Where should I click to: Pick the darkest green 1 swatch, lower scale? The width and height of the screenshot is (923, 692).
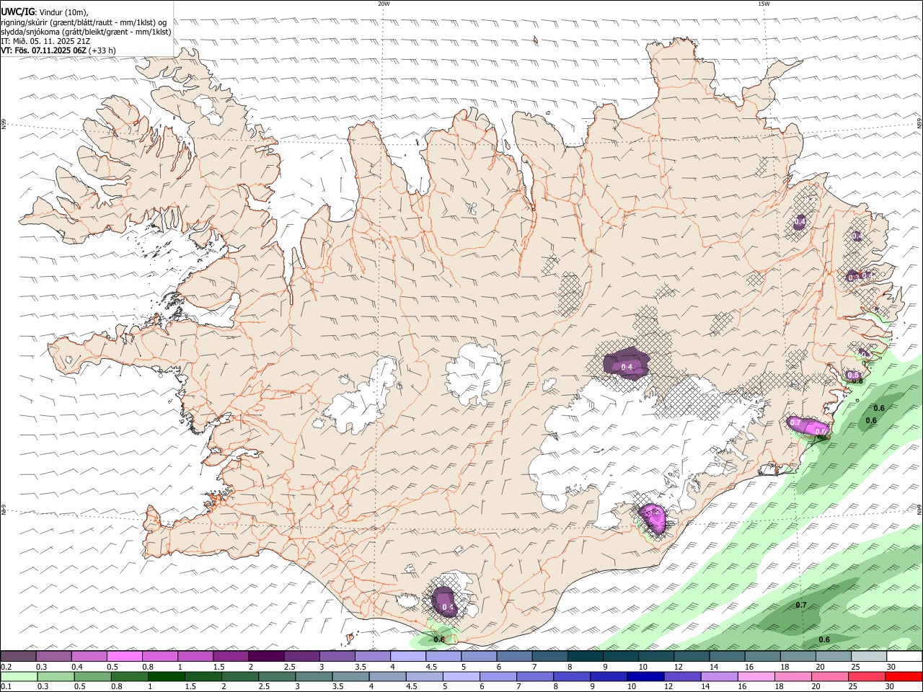167,677
